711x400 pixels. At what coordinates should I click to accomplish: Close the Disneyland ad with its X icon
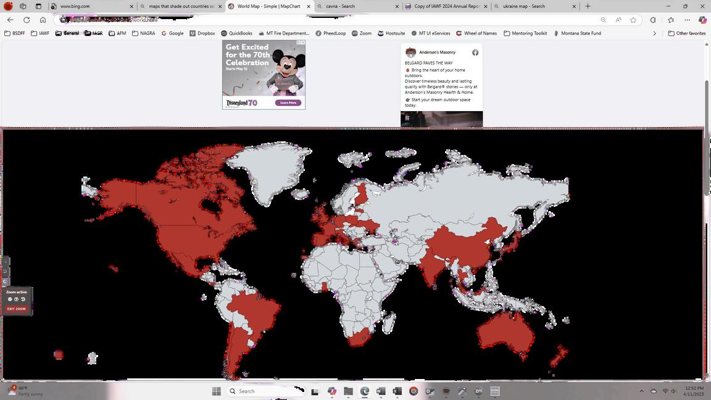click(303, 42)
